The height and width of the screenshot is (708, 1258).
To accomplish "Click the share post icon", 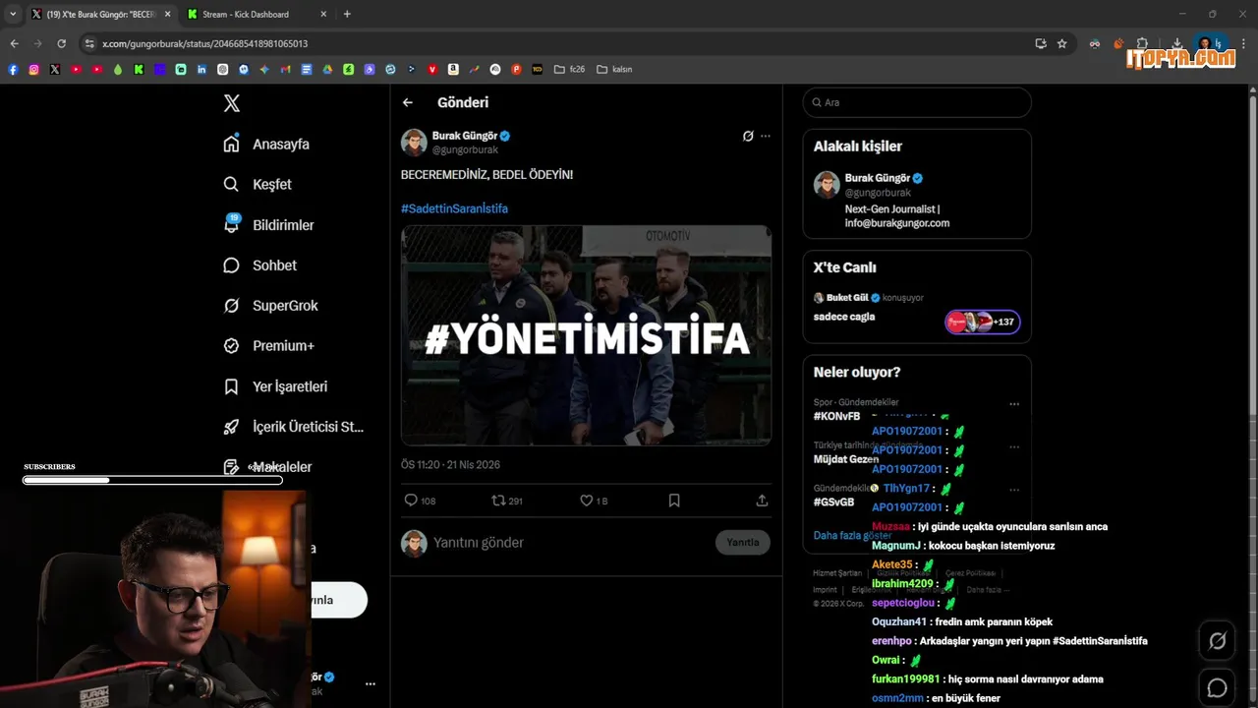I will click(x=762, y=501).
